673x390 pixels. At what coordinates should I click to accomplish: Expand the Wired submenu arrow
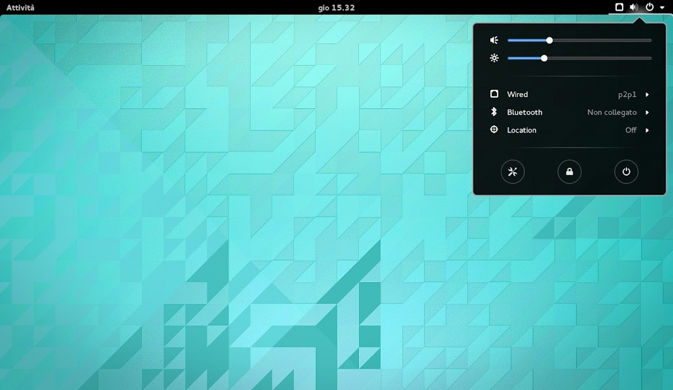(x=647, y=95)
